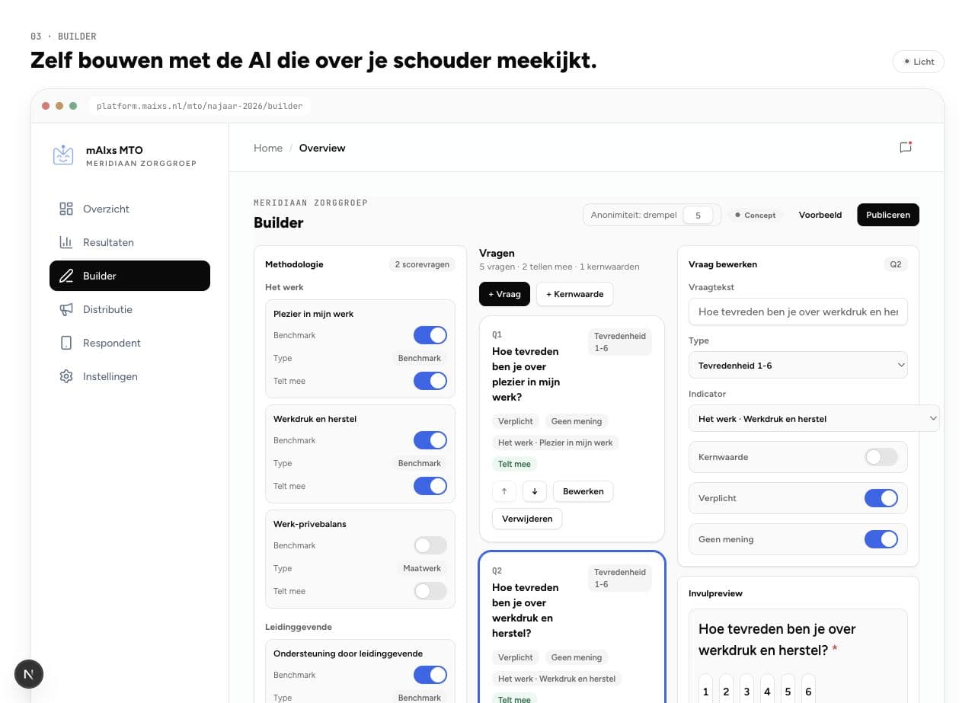This screenshot has height=703, width=975.
Task: Enable the Kernwaarde switch in Vraag bewerken
Action: 881,457
